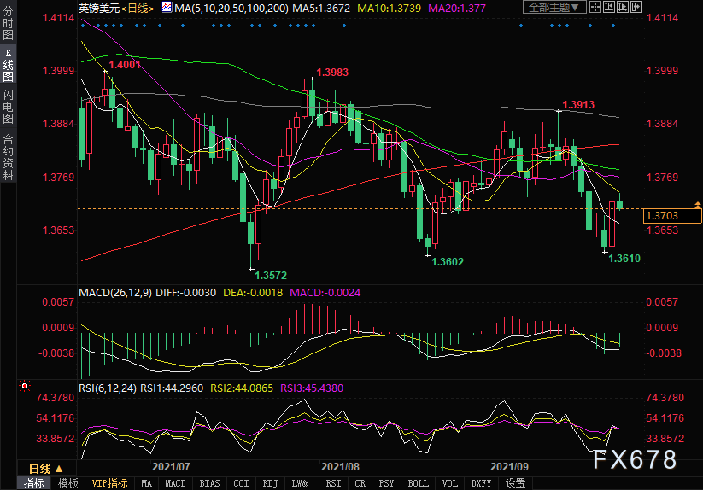This screenshot has height=490, width=703.
Task: Click the move-right panel icon in top toolbar
Action: (636, 7)
